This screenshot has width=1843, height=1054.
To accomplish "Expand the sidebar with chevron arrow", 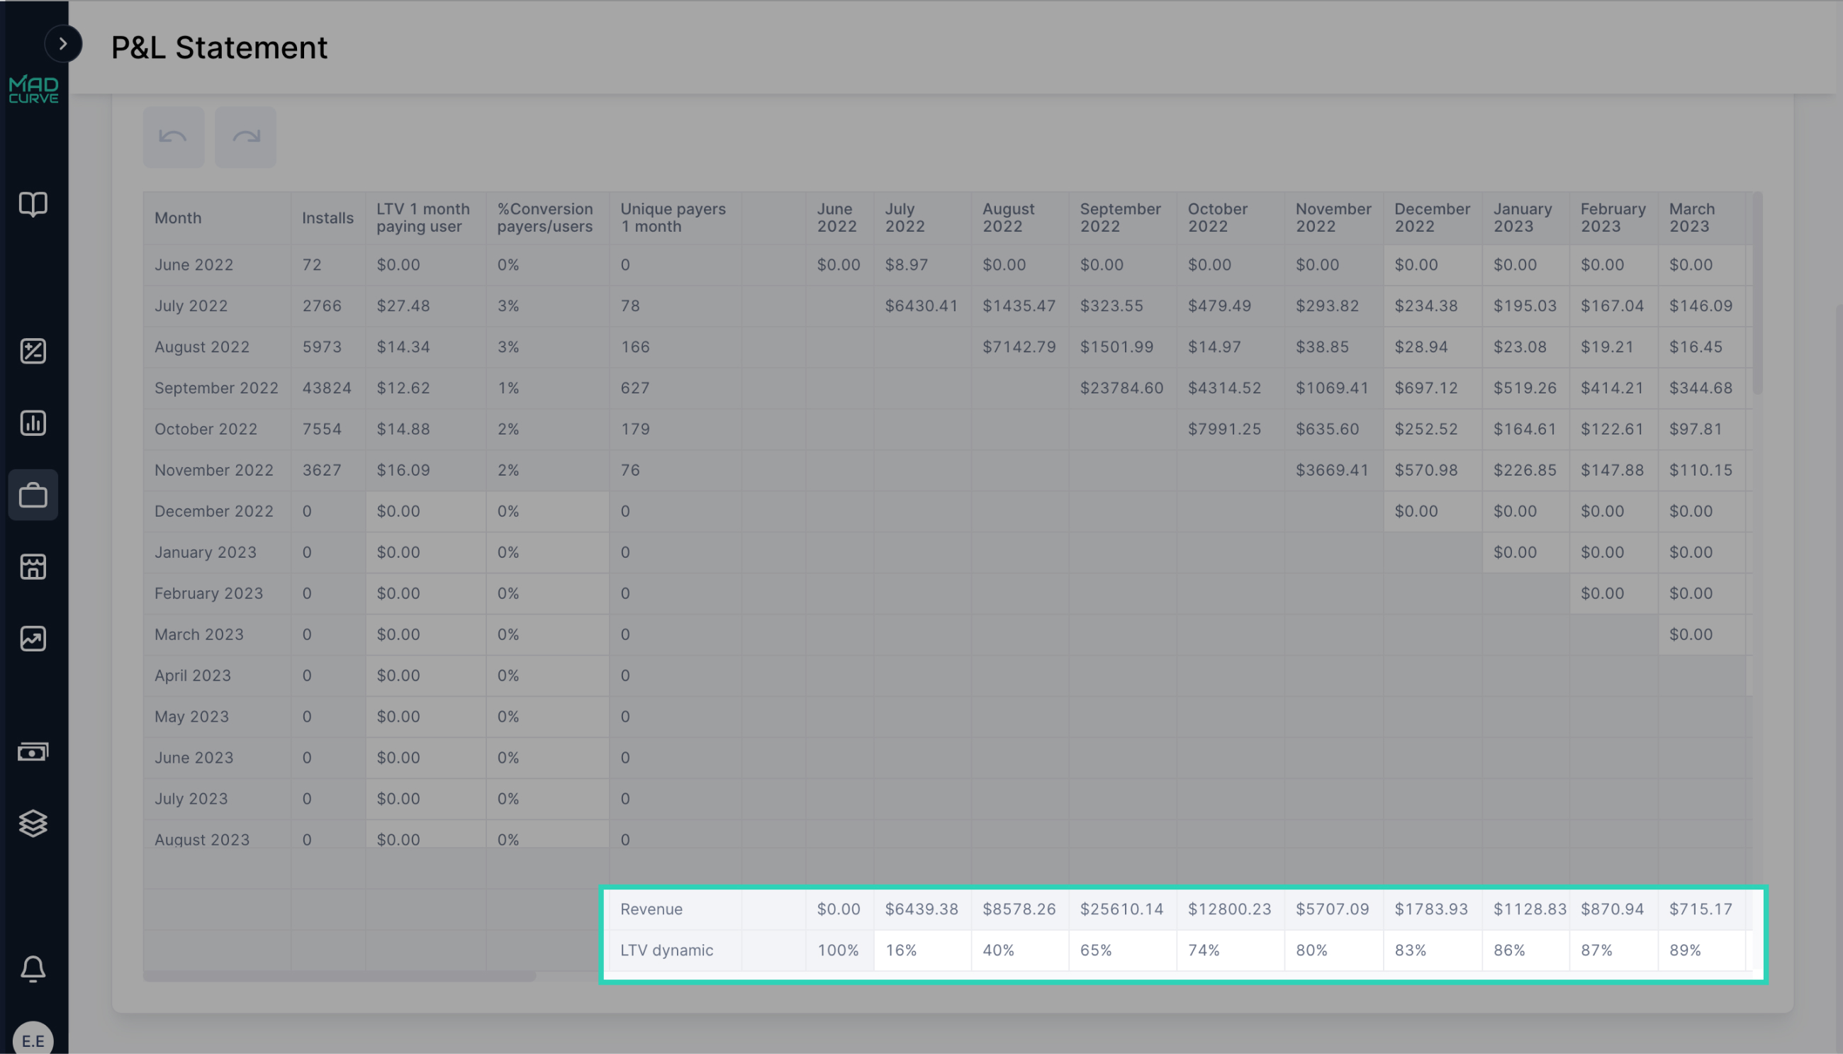I will (63, 43).
